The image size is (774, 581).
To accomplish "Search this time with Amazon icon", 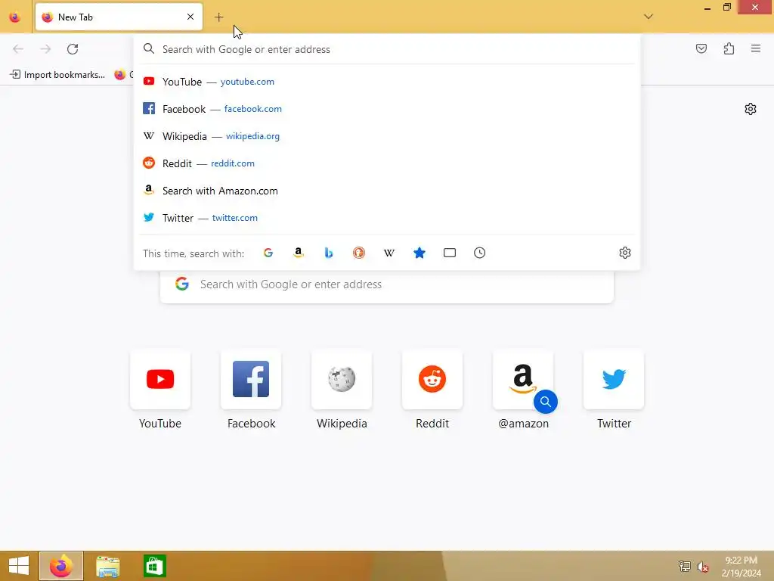I will tap(298, 253).
